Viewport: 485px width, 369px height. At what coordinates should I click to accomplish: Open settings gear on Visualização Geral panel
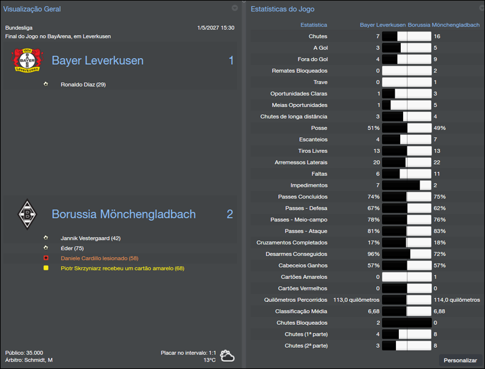point(235,8)
